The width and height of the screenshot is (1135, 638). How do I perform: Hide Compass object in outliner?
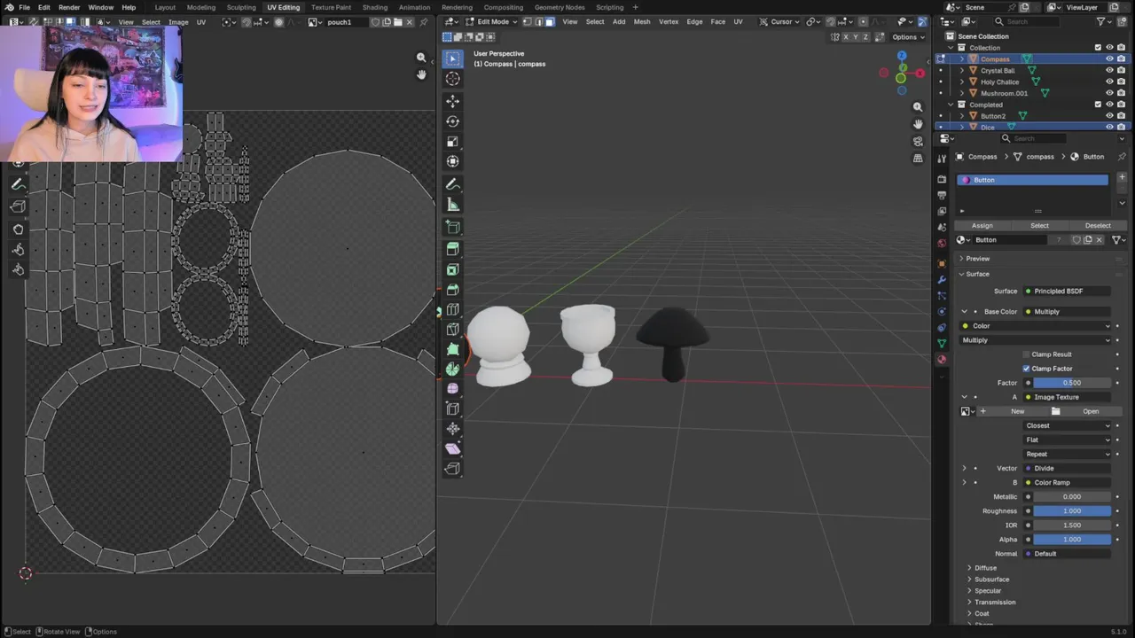[1109, 59]
